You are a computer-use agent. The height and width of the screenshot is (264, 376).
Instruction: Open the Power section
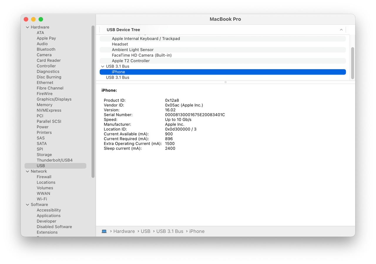(x=43, y=127)
